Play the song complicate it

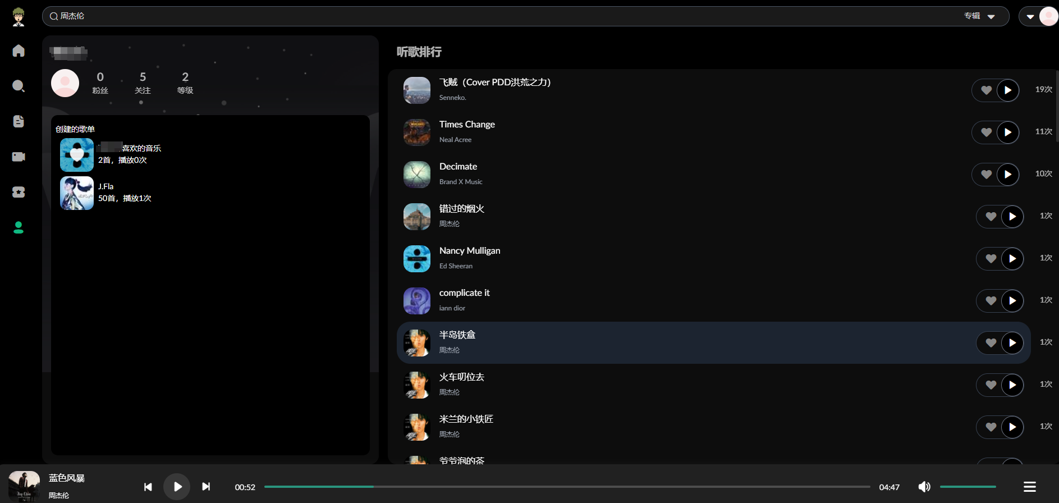(1012, 301)
